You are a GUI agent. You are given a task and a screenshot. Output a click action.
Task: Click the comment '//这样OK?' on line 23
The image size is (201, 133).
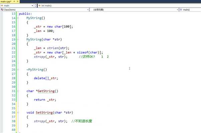[x=87, y=57]
